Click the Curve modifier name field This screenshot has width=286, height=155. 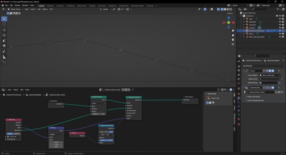256,71
